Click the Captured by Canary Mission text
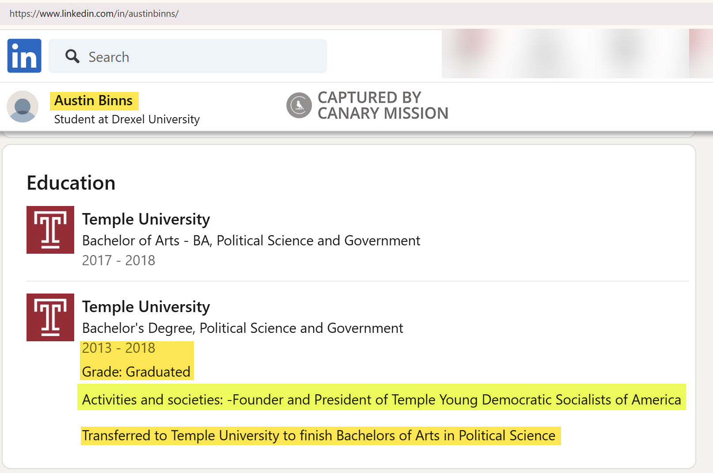The image size is (713, 473). (383, 105)
